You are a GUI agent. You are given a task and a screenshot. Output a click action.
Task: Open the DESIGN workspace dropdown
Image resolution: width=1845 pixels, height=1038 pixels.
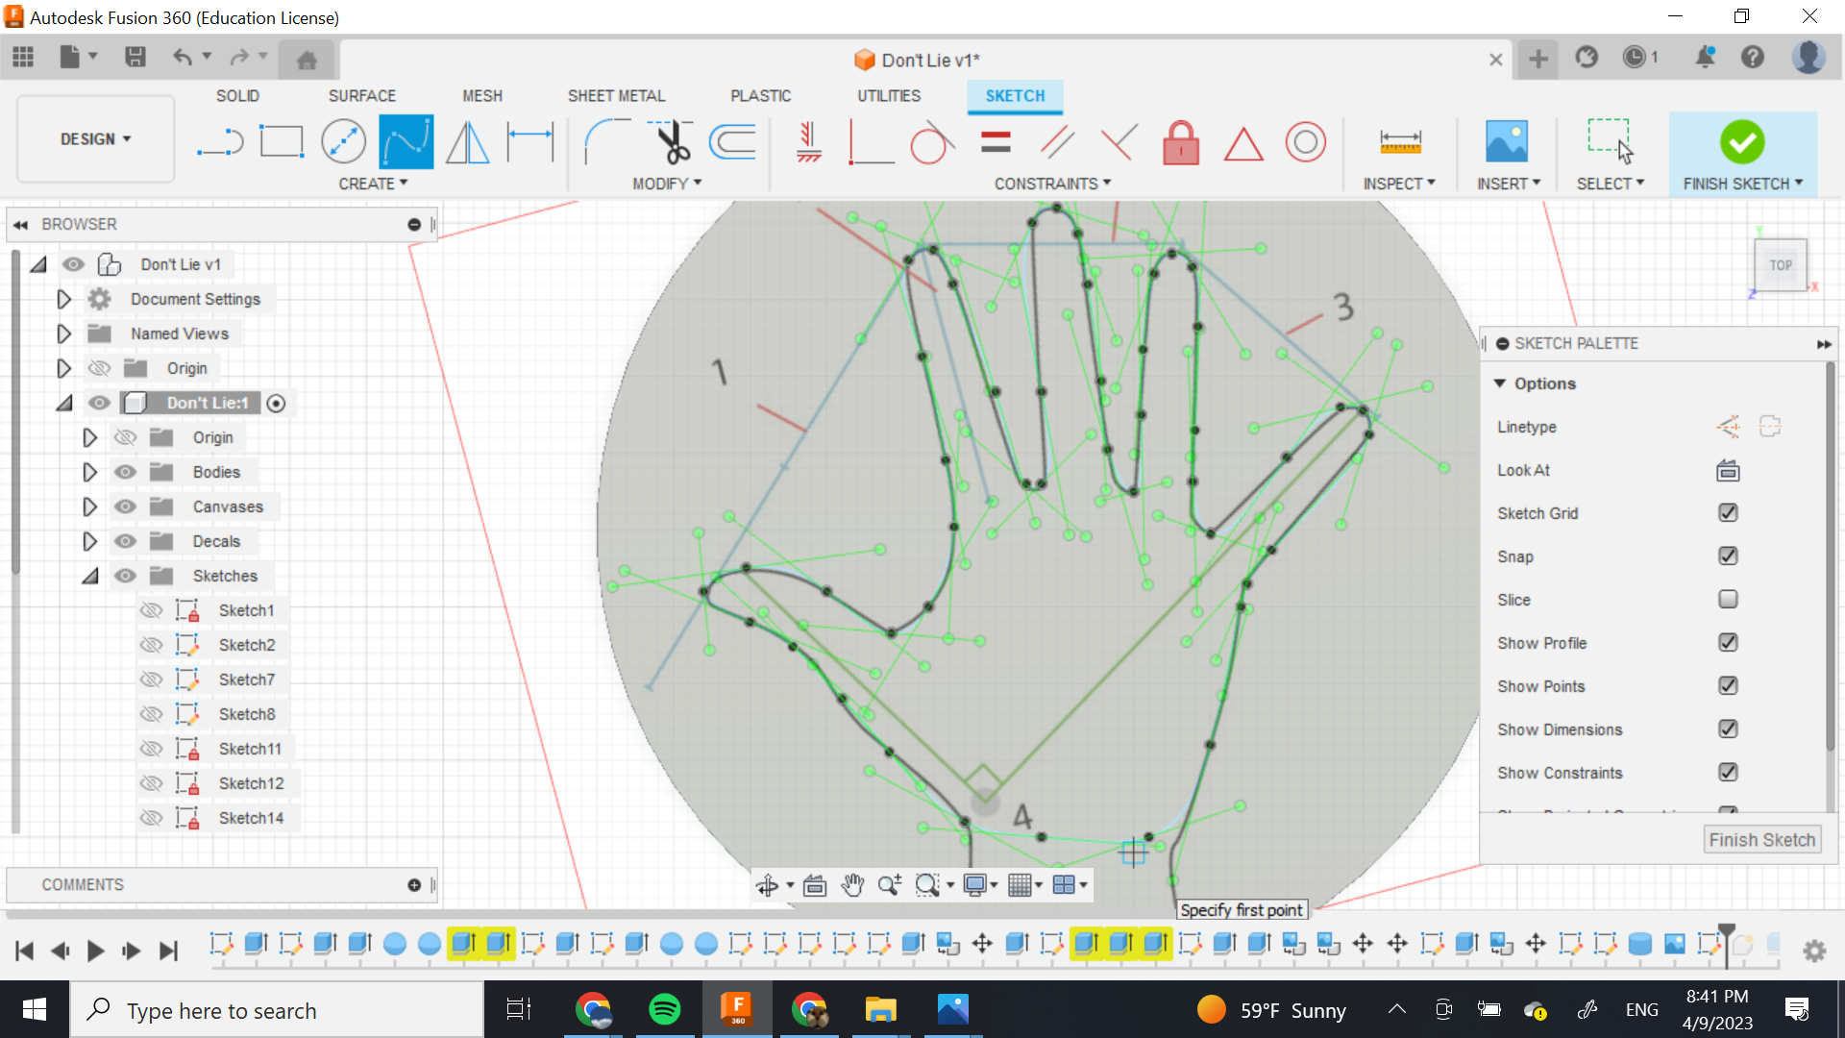click(95, 139)
